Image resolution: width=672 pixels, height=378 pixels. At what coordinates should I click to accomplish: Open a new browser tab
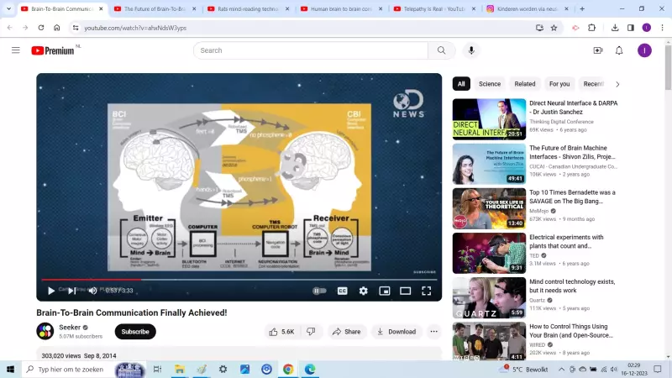pyautogui.click(x=582, y=8)
